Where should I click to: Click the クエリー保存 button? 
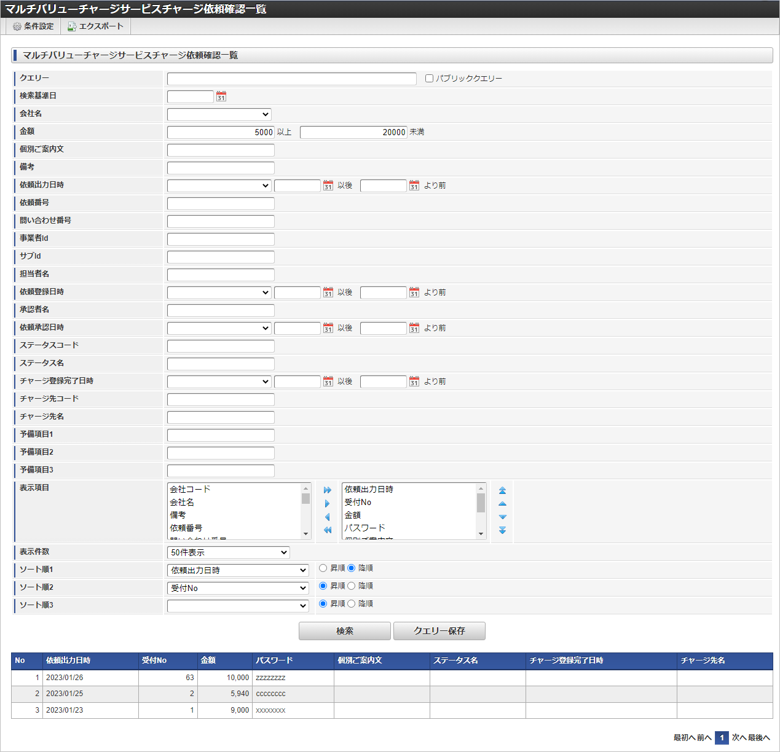(439, 631)
